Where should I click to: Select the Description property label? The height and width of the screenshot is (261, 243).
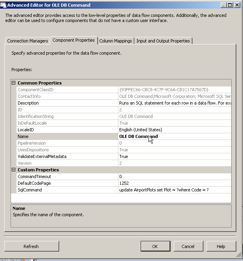click(28, 103)
